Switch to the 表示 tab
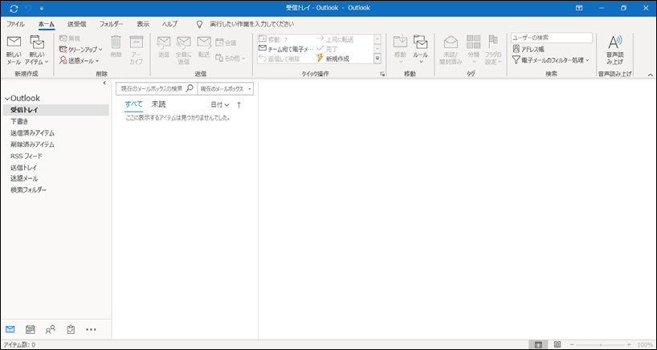The width and height of the screenshot is (657, 350). point(143,24)
